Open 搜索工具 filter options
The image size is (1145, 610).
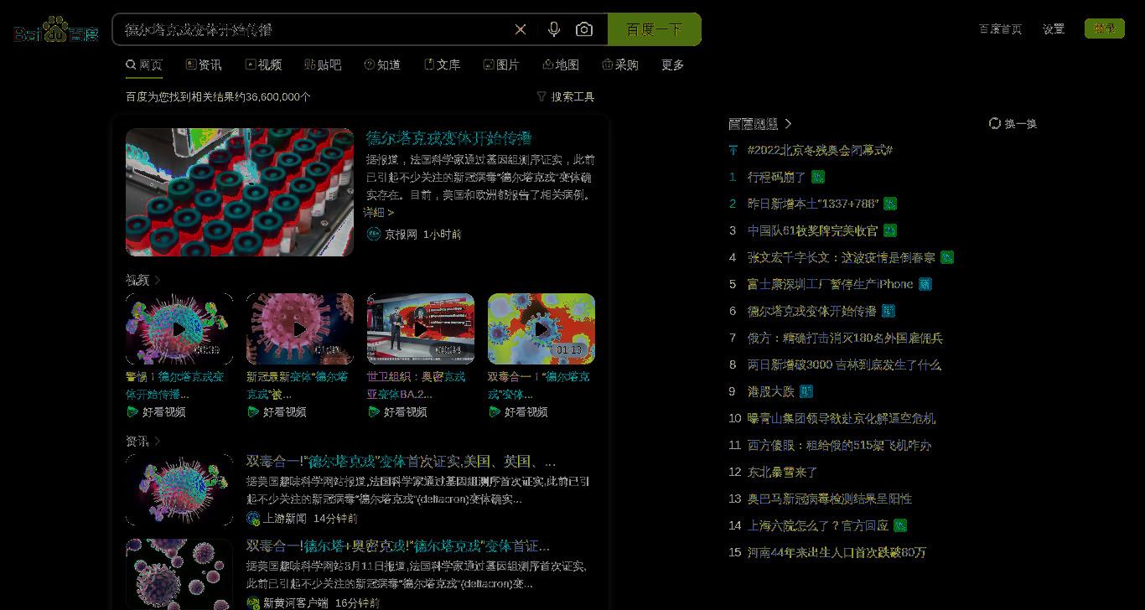click(x=566, y=96)
